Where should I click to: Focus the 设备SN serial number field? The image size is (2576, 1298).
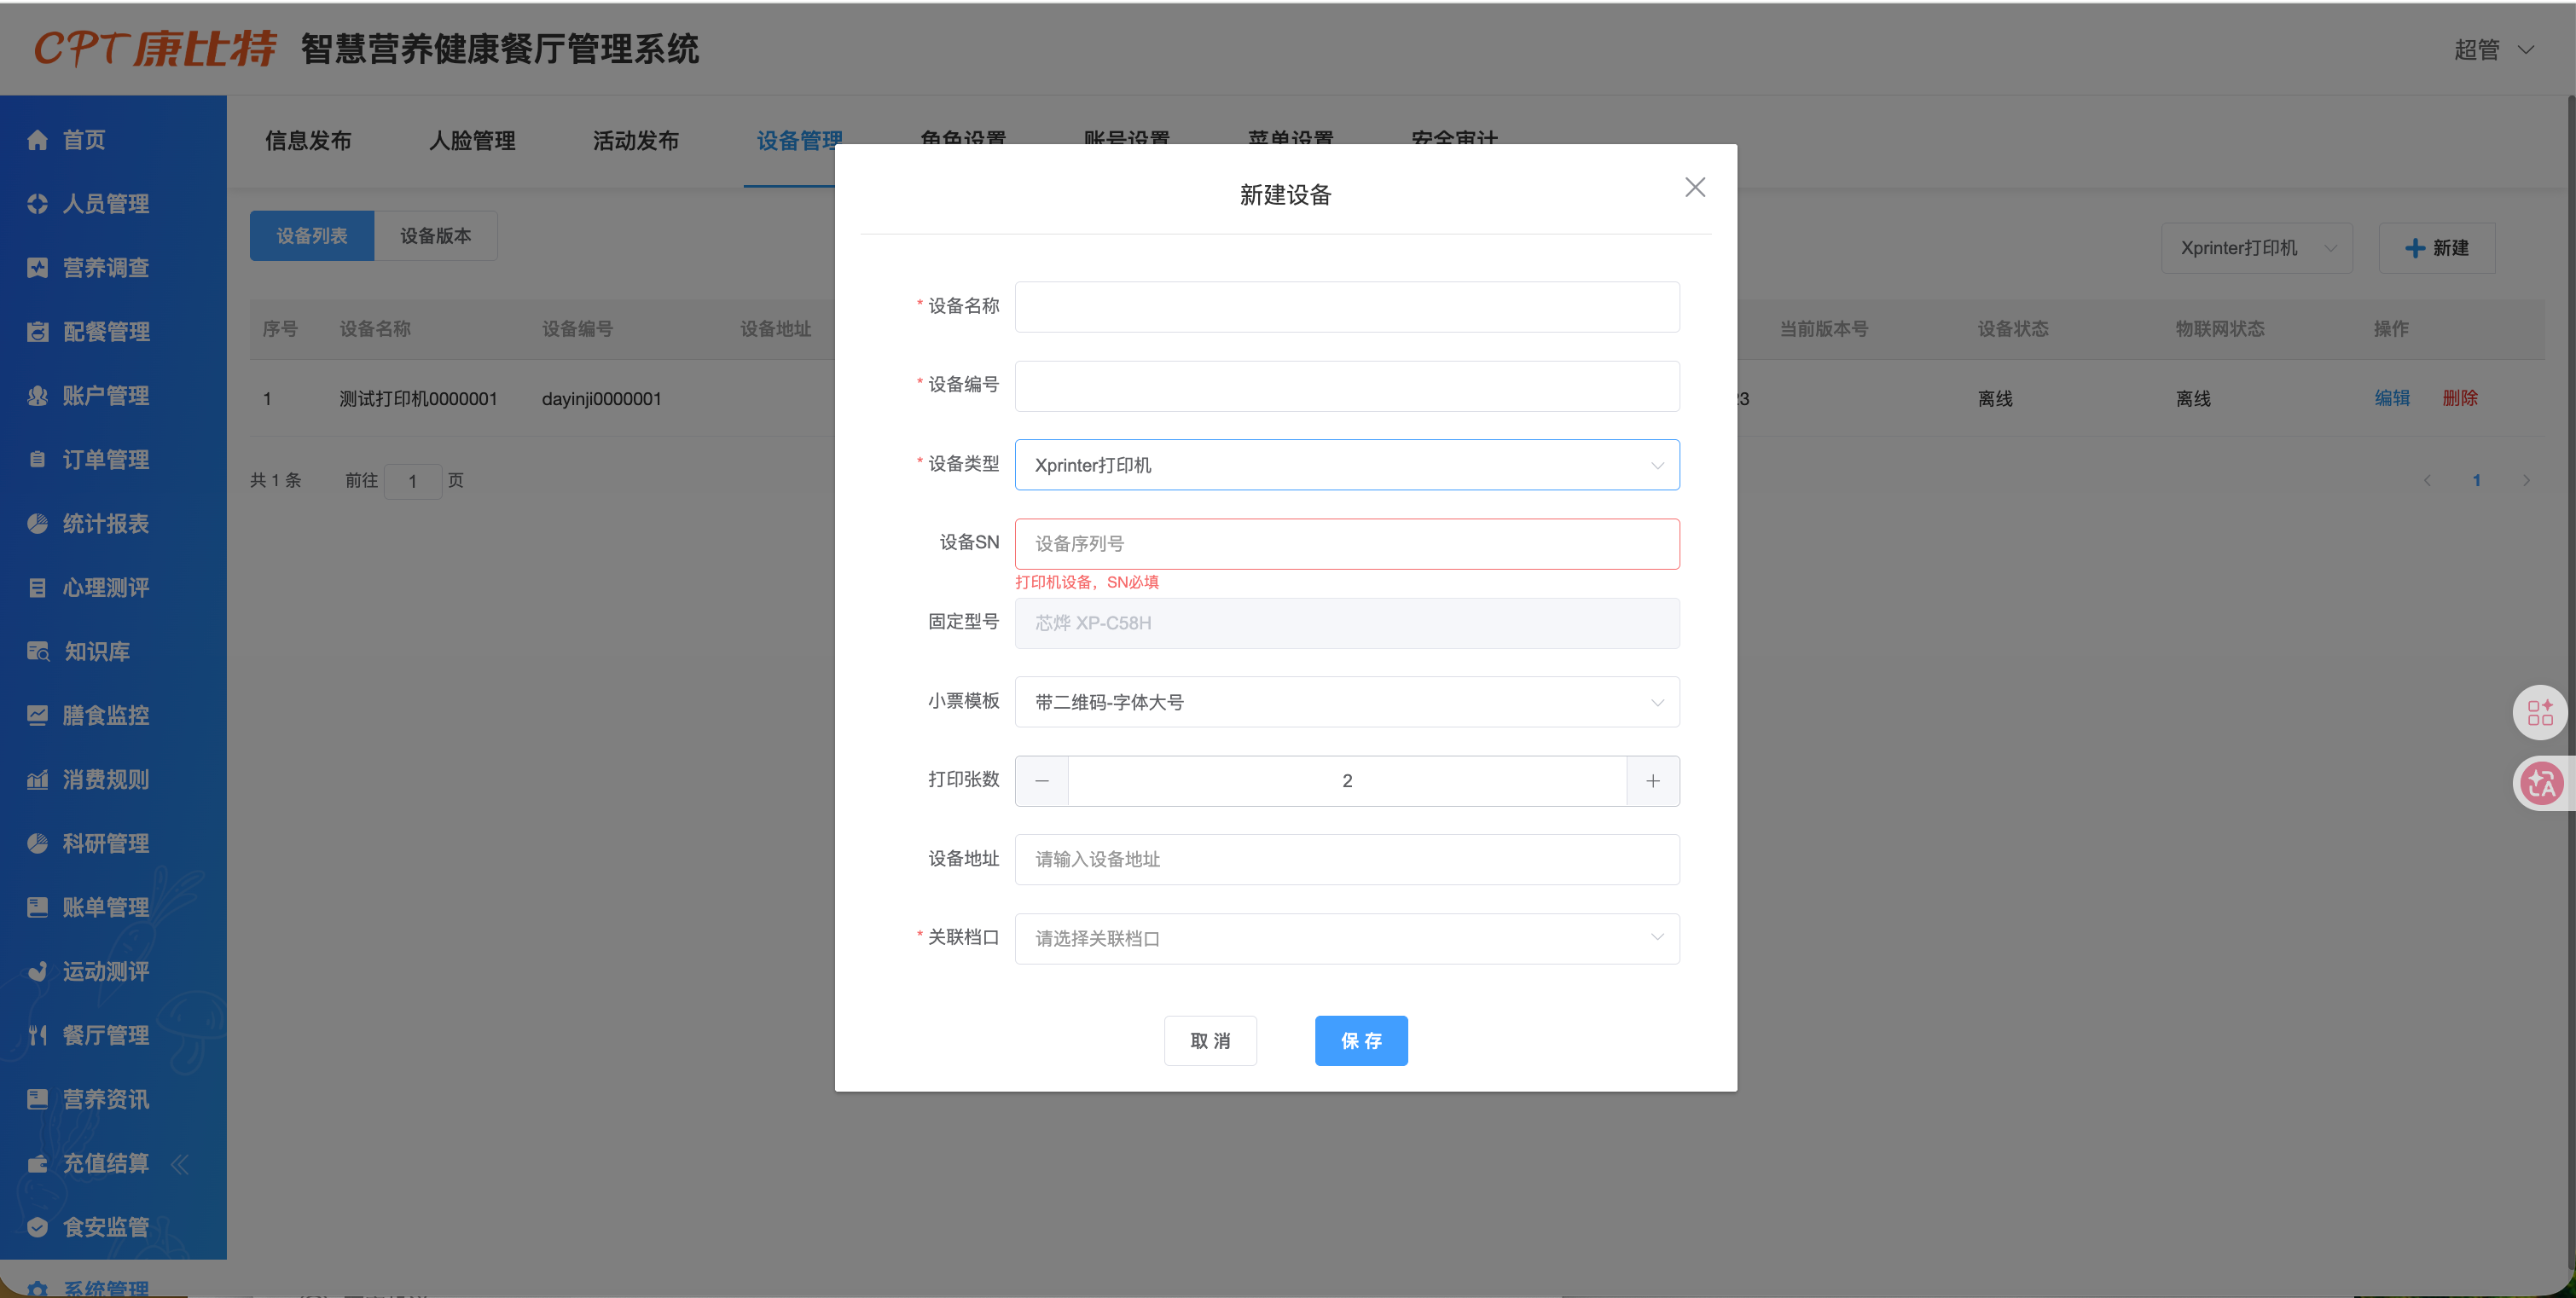tap(1347, 544)
